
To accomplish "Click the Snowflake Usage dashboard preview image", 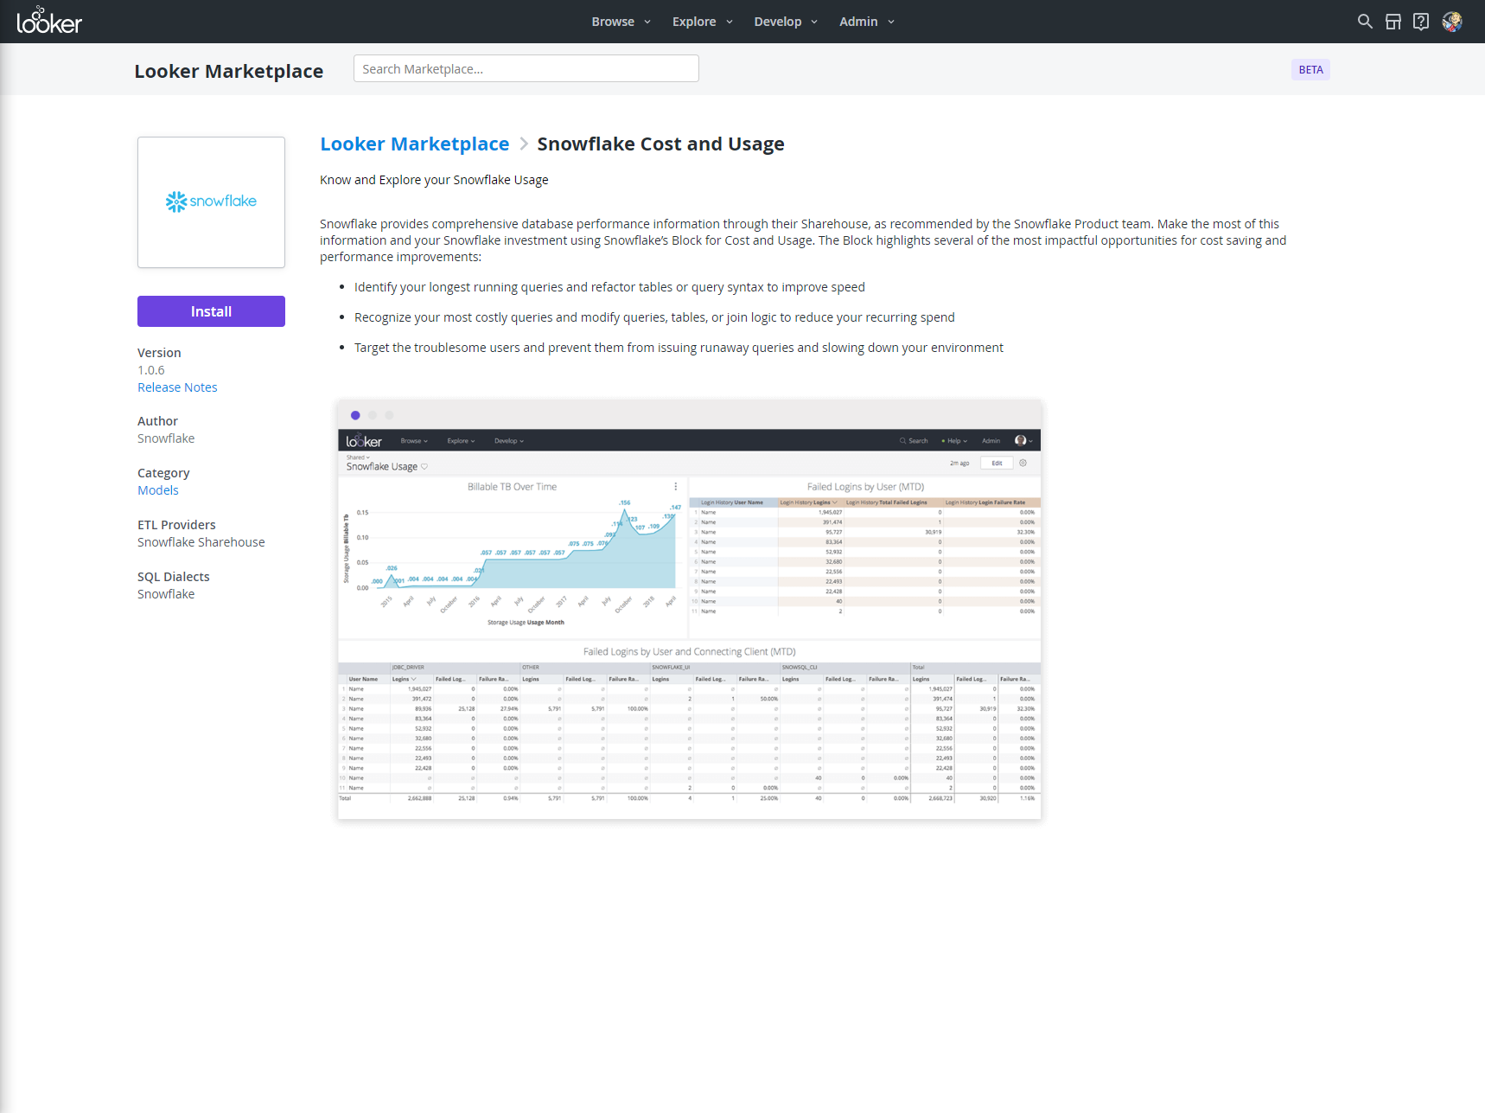I will [689, 610].
